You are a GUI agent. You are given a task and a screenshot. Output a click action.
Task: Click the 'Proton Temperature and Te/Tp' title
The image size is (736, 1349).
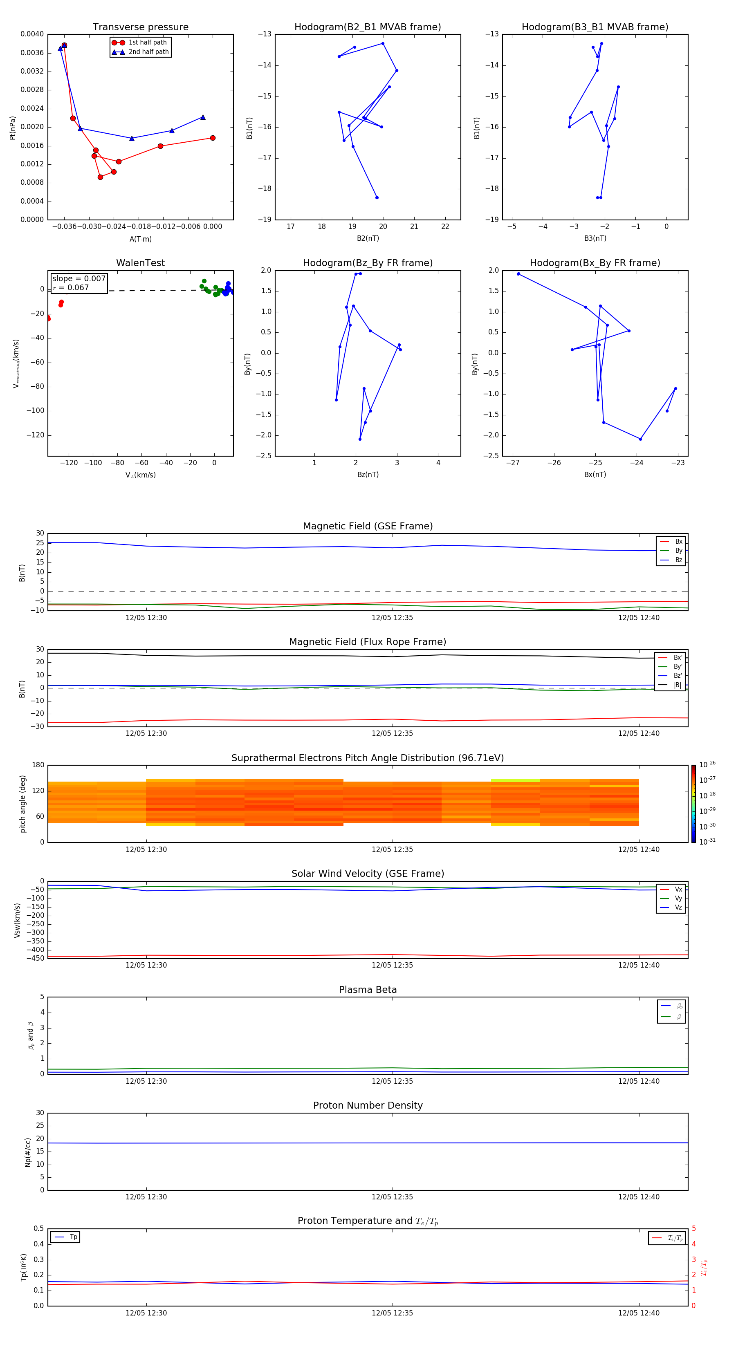(368, 1221)
